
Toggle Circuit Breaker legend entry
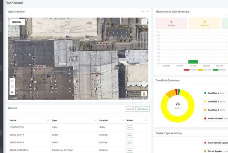[x=215, y=151]
